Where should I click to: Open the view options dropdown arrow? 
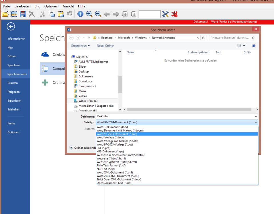pos(244,46)
